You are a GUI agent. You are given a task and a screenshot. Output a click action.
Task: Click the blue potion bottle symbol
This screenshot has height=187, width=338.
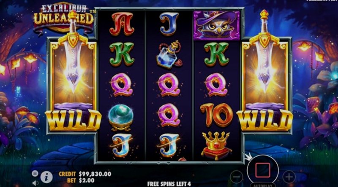(x=169, y=55)
